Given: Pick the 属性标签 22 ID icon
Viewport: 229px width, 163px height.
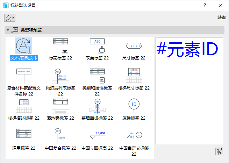Looking at the screenshot, I should pyautogui.click(x=134, y=106).
